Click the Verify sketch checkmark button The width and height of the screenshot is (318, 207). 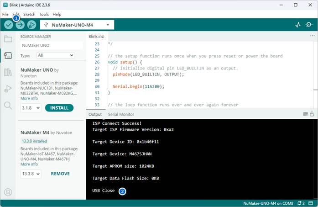[8, 25]
